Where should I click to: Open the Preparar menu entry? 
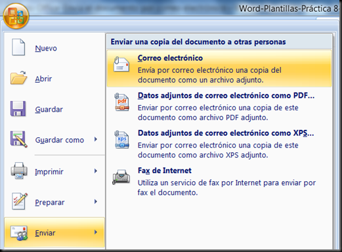click(54, 202)
